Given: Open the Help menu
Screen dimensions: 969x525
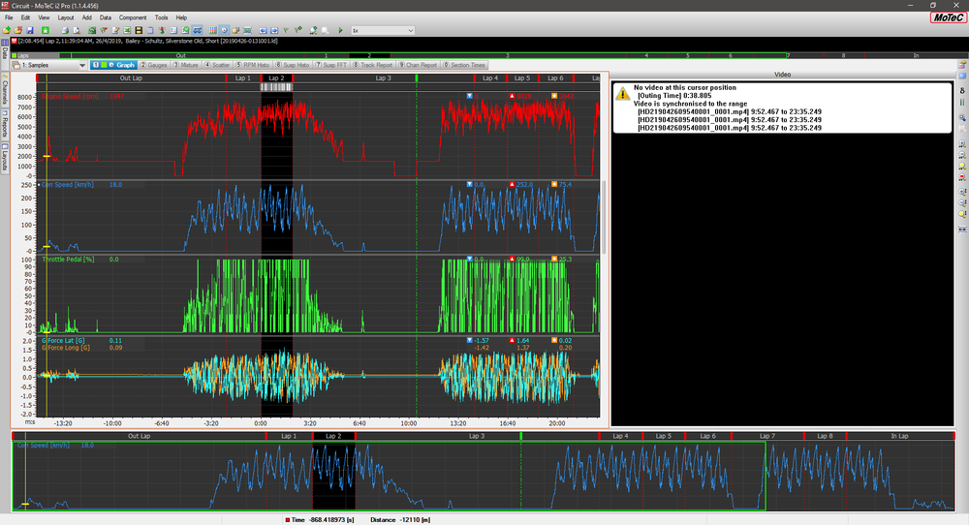Looking at the screenshot, I should pos(181,17).
